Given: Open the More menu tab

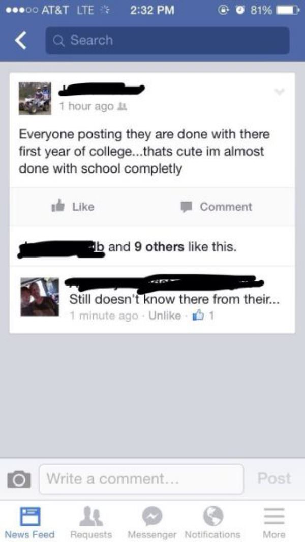Looking at the screenshot, I should coord(274,522).
